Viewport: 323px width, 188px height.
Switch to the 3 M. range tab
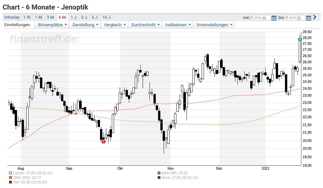[51, 17]
